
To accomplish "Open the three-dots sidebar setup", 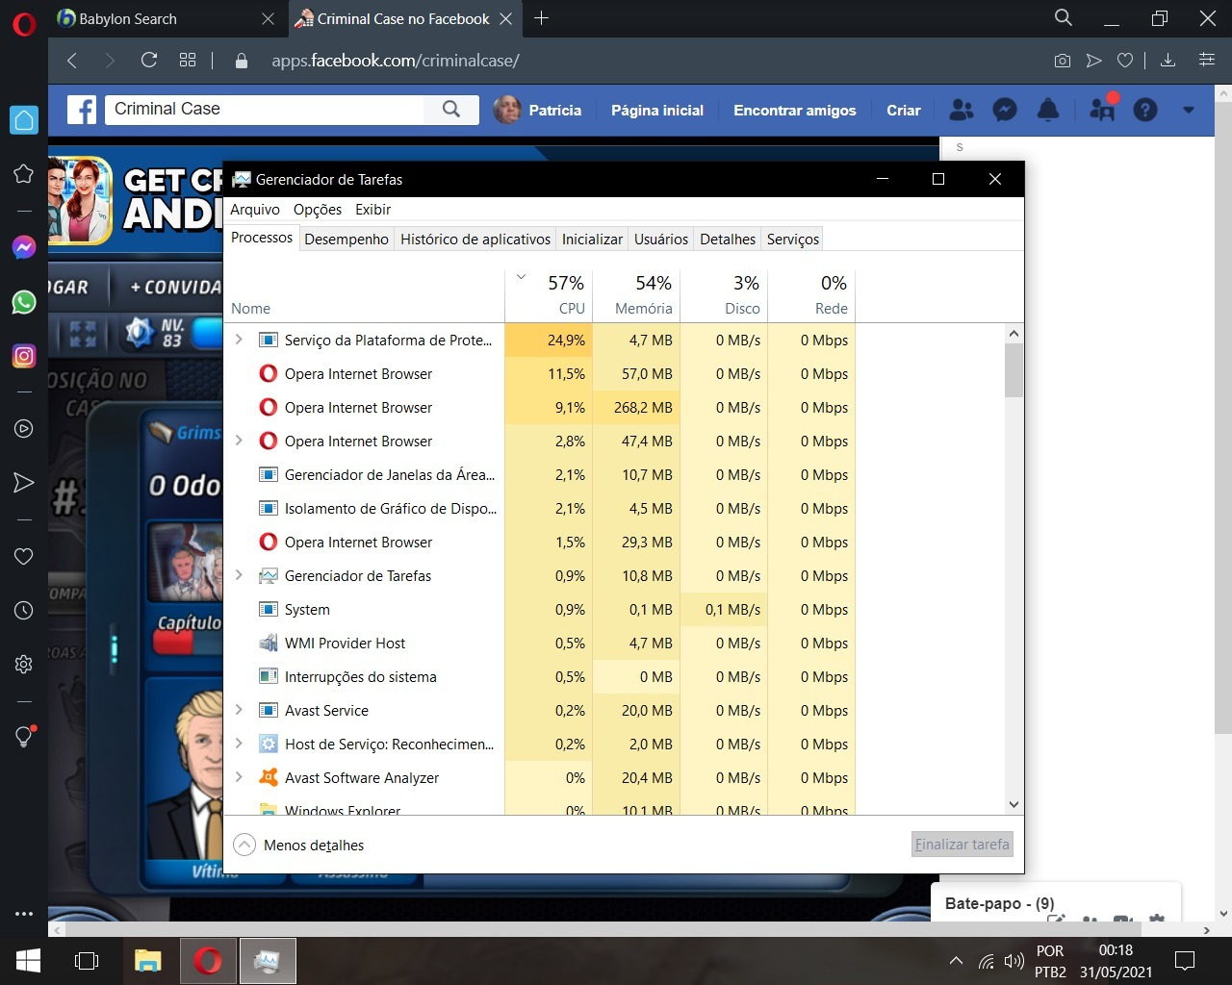I will click(24, 914).
